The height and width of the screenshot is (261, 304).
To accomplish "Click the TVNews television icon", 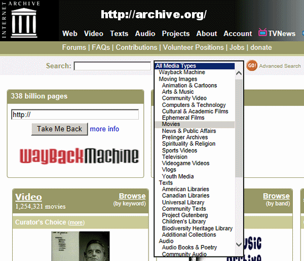I will (x=262, y=32).
